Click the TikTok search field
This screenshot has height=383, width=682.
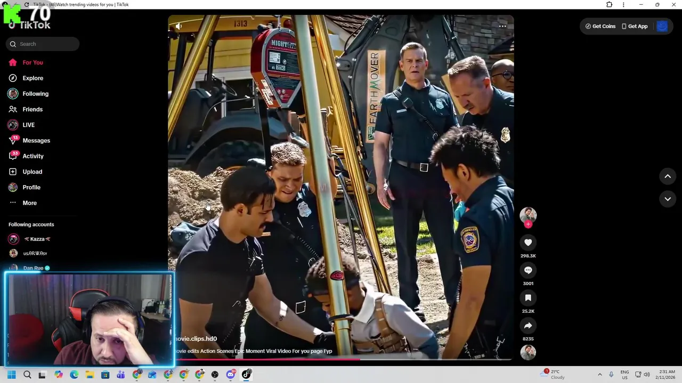tap(43, 44)
